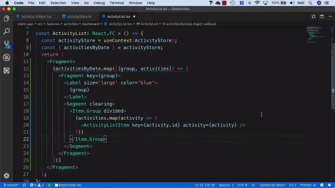Open the Search view in activity bar
335x188 pixels.
6,31
